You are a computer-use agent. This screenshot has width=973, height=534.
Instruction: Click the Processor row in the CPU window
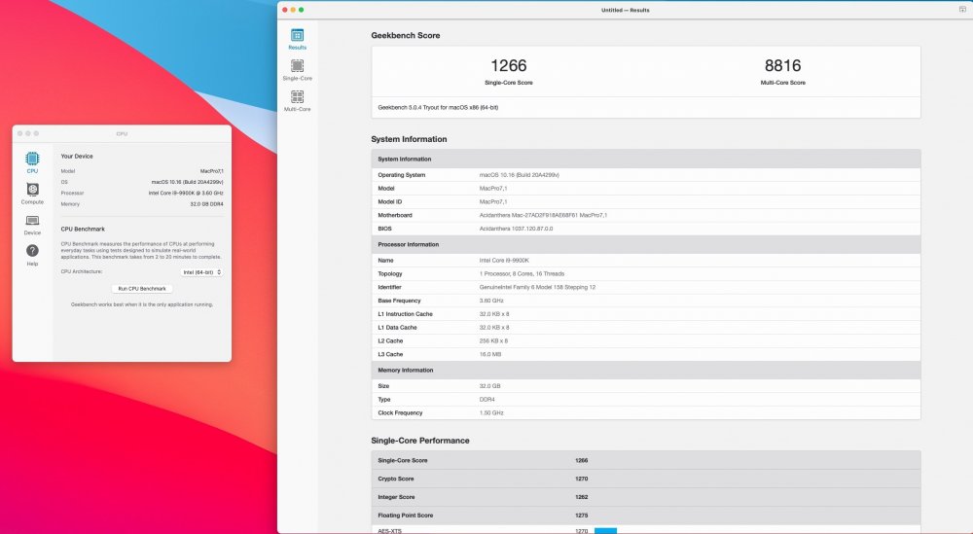pos(142,193)
